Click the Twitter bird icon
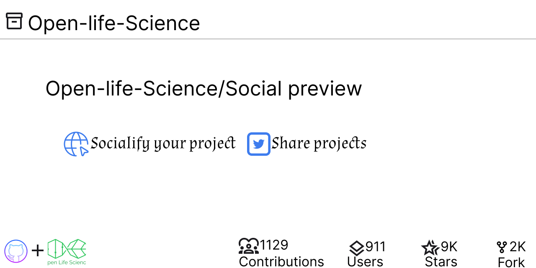This screenshot has height=268, width=536. (x=259, y=144)
